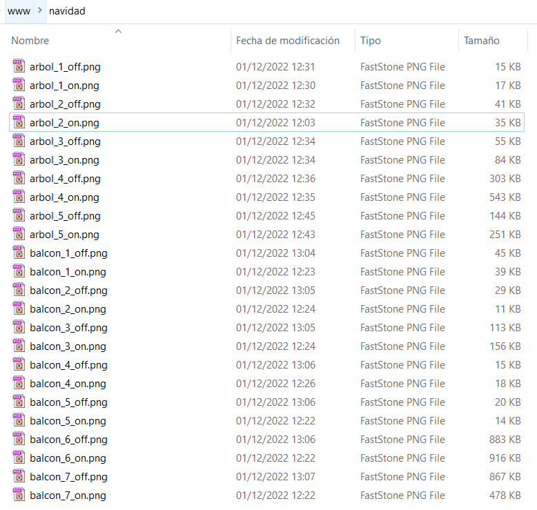Image resolution: width=537 pixels, height=510 pixels.
Task: Click the file icon of balcon_2_off.png
Action: 19,290
